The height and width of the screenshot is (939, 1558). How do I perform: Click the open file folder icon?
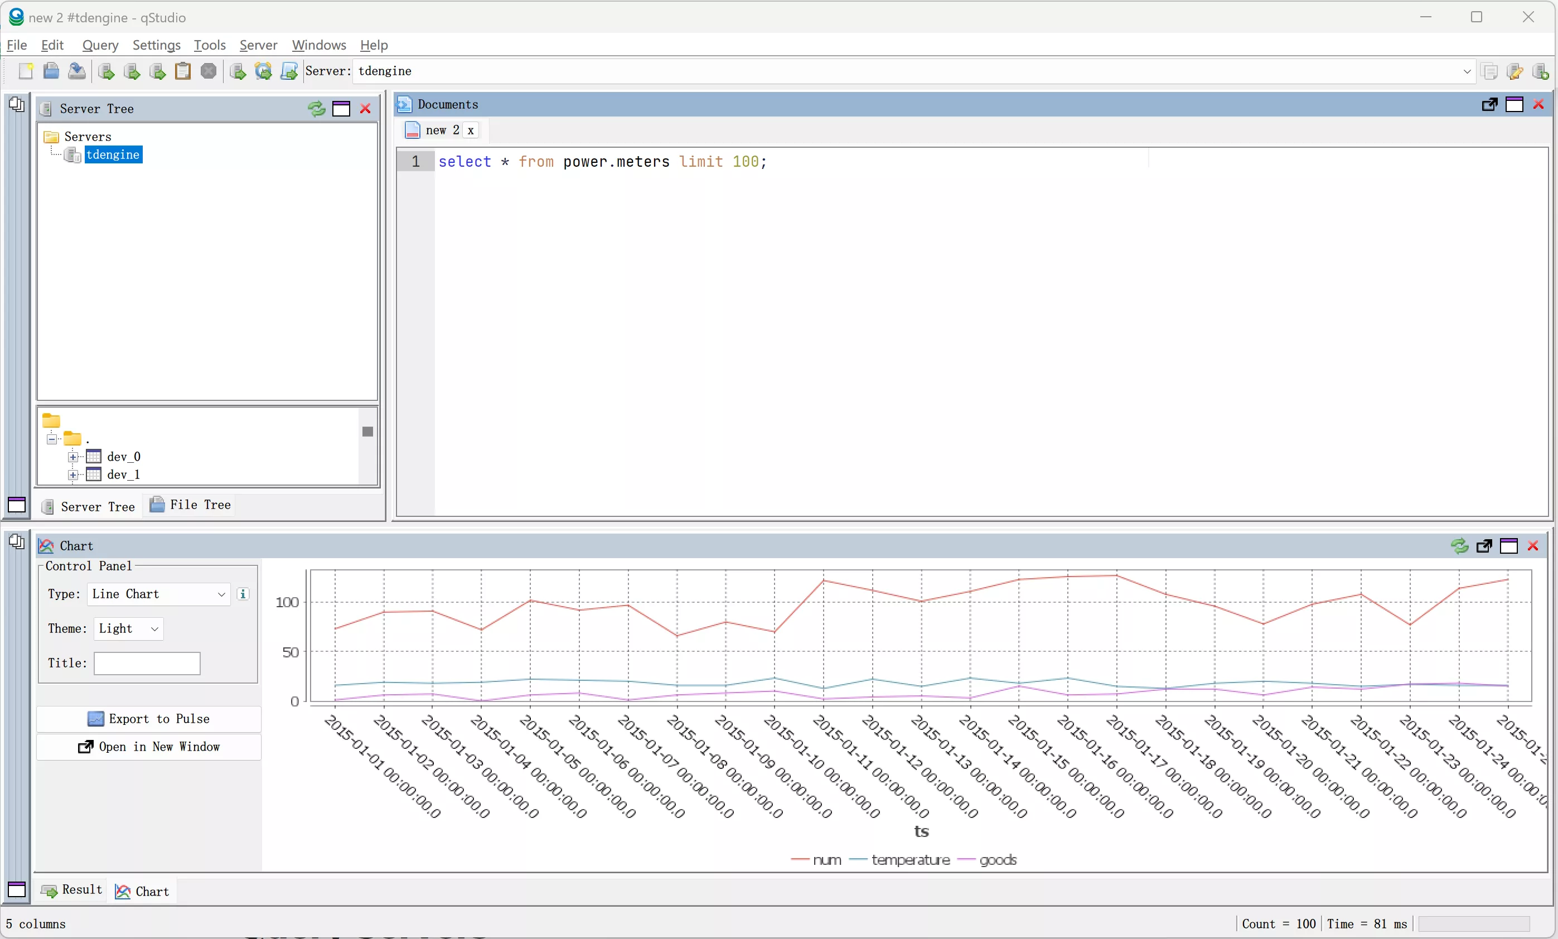tap(51, 71)
